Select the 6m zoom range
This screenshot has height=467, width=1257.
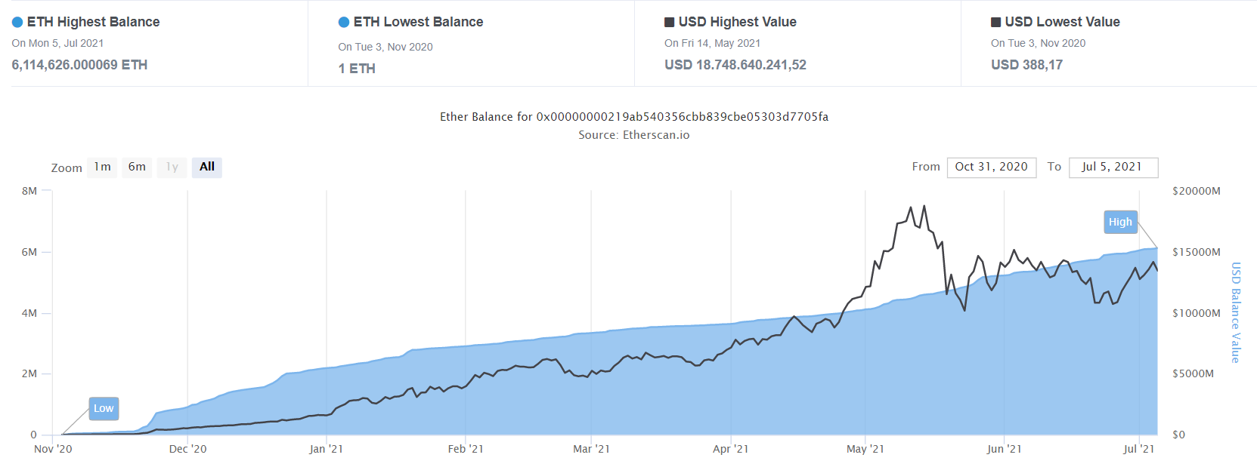coord(137,167)
